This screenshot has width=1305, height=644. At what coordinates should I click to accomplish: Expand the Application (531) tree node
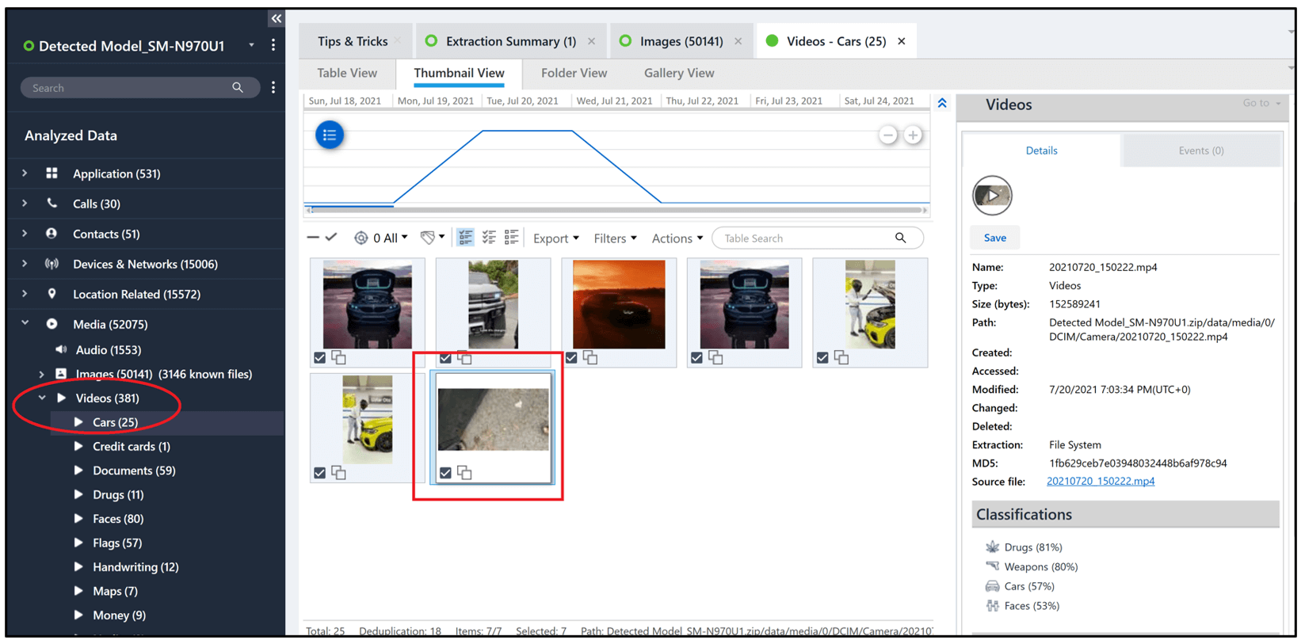(x=25, y=173)
